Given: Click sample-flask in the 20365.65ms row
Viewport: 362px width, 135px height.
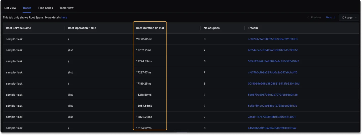Looking at the screenshot, I should [x=14, y=39].
